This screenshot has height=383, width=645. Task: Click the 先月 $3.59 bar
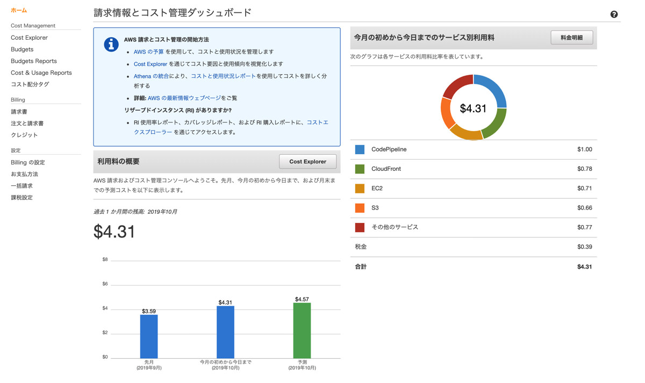coord(149,336)
